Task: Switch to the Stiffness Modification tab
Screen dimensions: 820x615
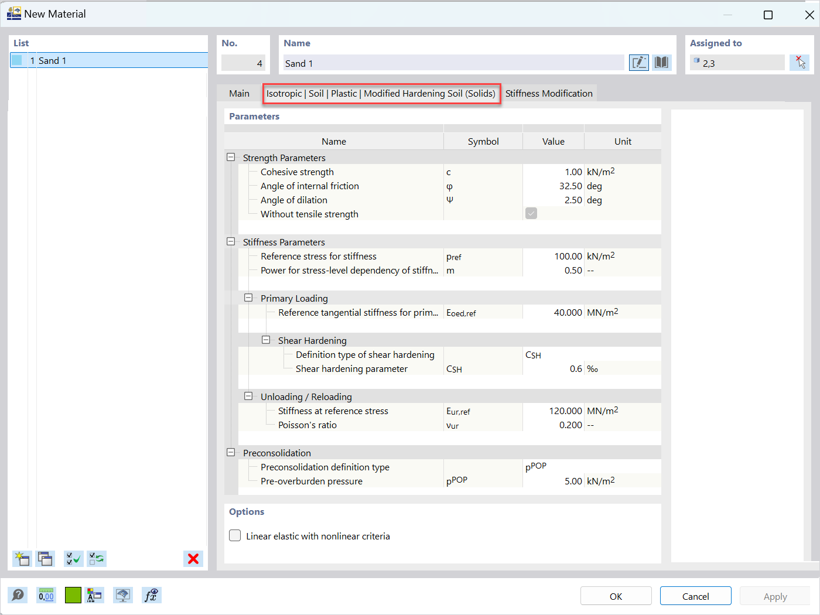Action: (x=549, y=93)
